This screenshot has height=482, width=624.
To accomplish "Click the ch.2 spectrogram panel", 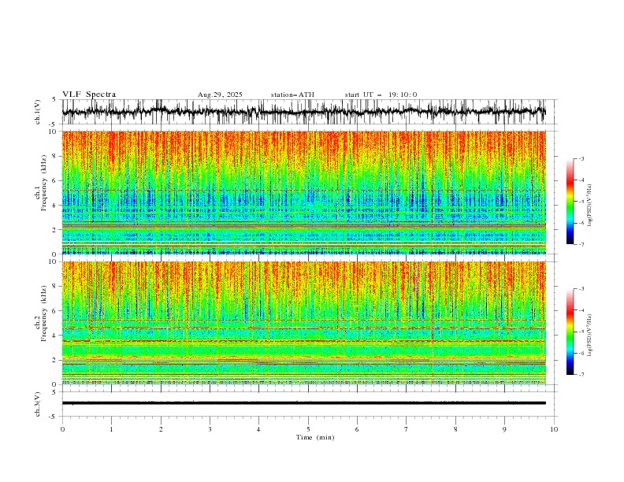I will point(303,323).
